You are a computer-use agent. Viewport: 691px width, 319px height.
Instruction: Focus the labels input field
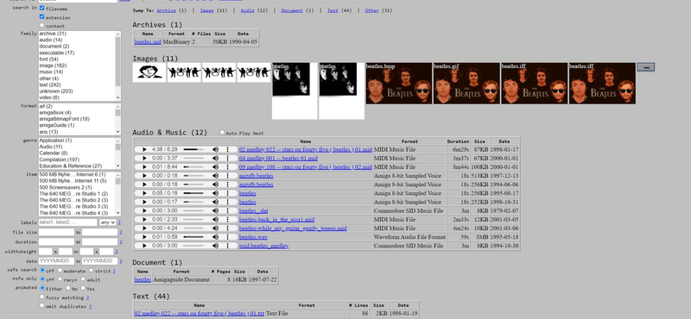pyautogui.click(x=68, y=222)
